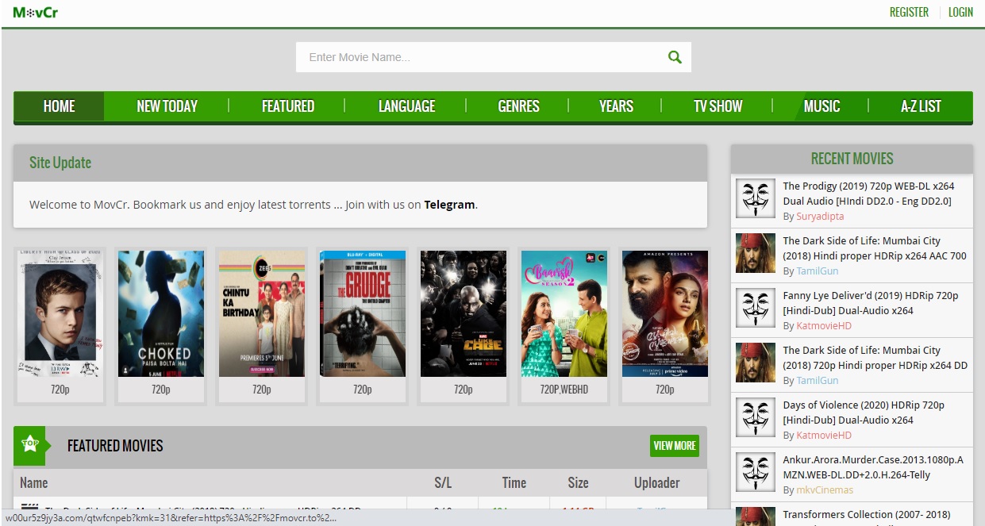Open the Luke Cage poster thumbnail
Screen dimensions: 985x526
pyautogui.click(x=464, y=313)
